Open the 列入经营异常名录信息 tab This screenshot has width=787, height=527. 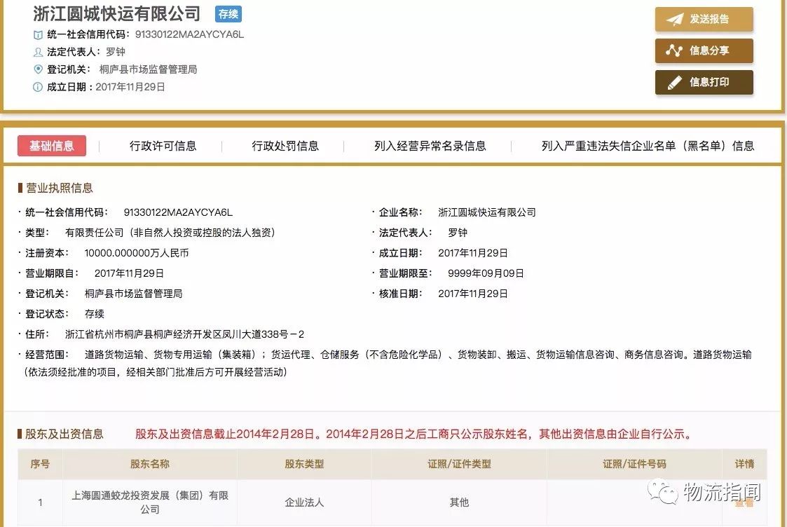(x=430, y=146)
